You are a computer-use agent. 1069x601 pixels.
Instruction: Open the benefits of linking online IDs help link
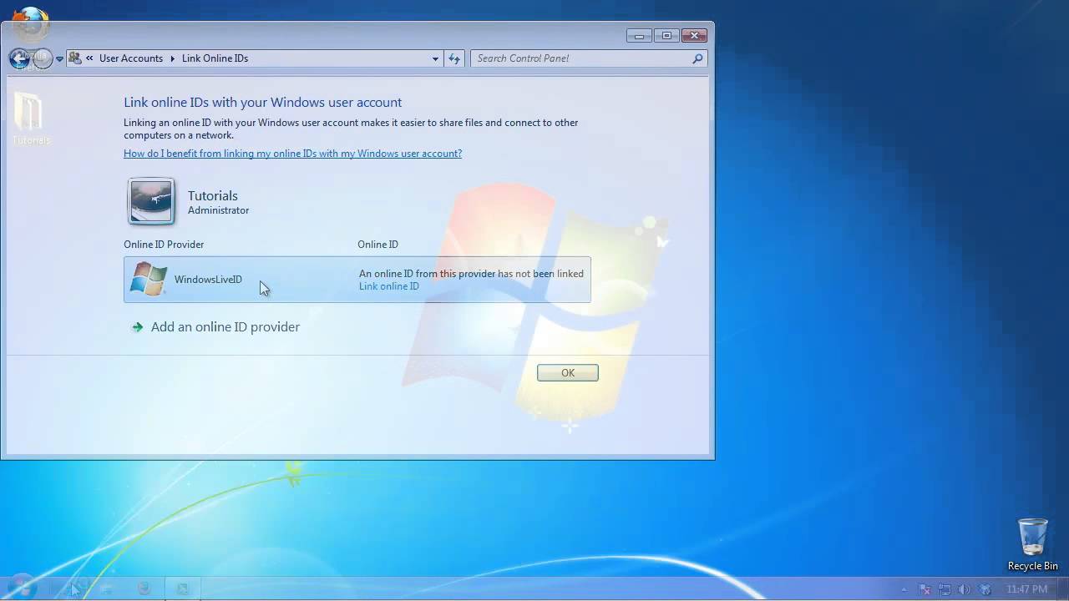click(x=292, y=154)
